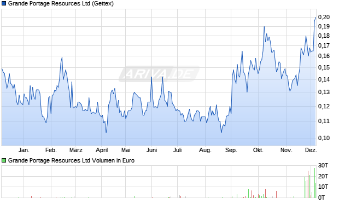Screen dimensions: 339x203
Task: Click the 0,14 price axis value
Action: pos(324,79)
